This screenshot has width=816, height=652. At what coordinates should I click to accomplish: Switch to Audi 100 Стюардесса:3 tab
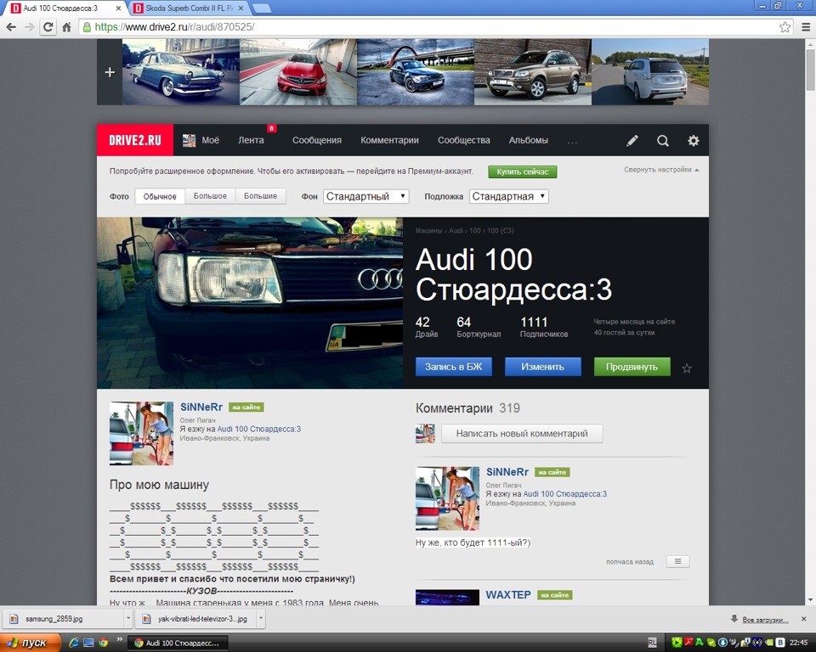point(59,8)
